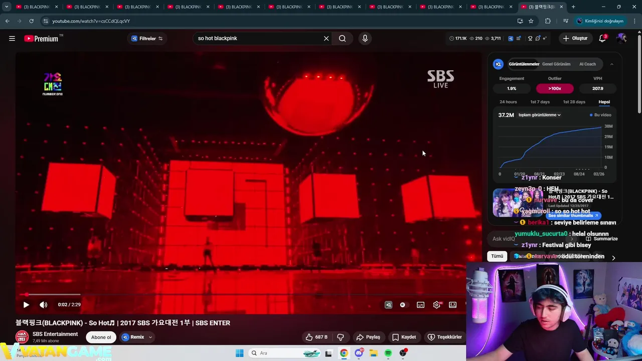This screenshot has width=642, height=361.
Task: Go to the YouTube Premium home logo
Action: 41,39
